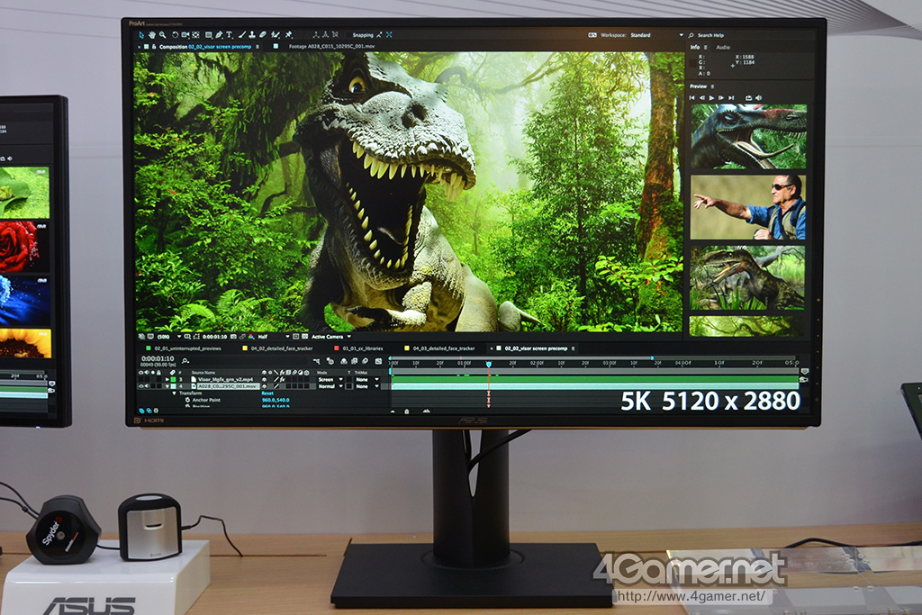The width and height of the screenshot is (922, 615).
Task: Take a snapshot with the camera icon
Action: 233,337
